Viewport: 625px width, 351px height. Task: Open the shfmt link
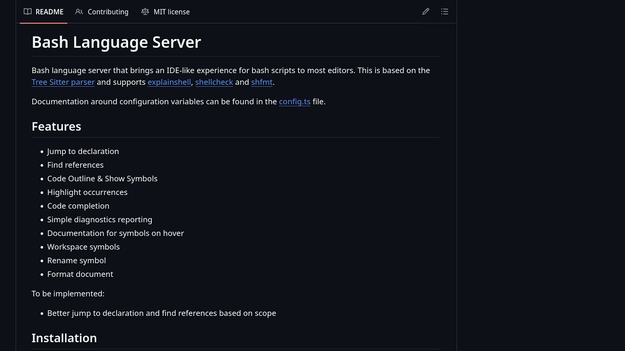click(262, 82)
